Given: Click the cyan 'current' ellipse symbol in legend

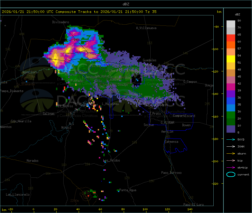Looking at the screenshot, I should click(x=231, y=174).
